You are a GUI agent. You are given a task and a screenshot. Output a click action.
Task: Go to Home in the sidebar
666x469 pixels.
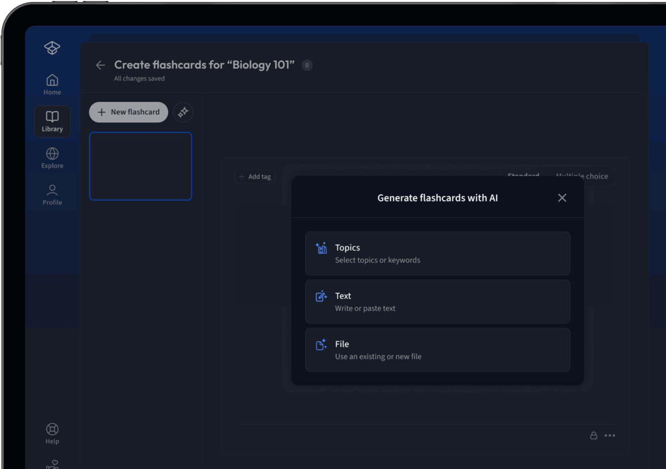[52, 84]
